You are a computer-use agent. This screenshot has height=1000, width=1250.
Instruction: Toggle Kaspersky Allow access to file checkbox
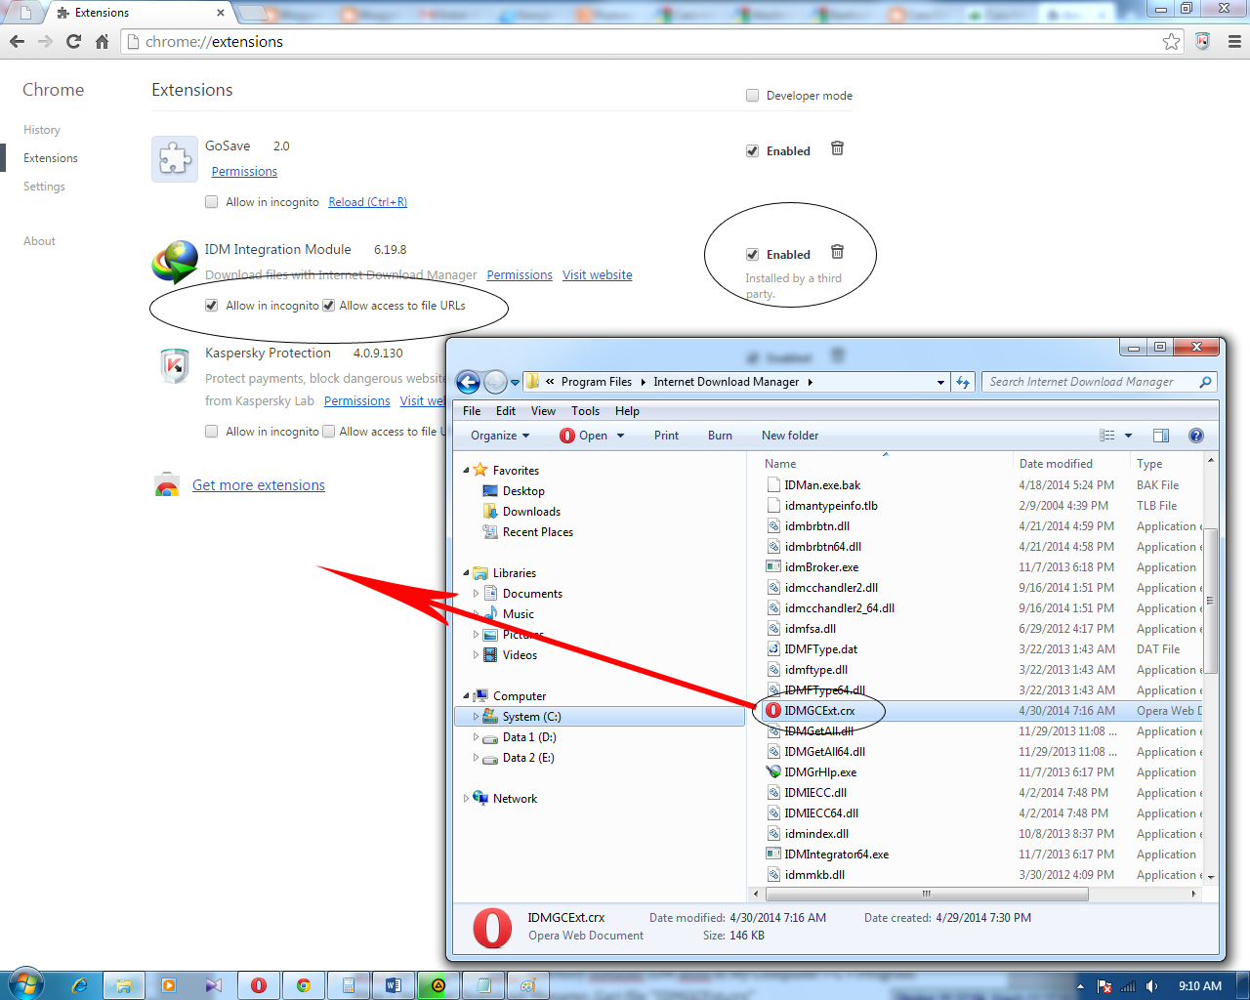tap(328, 432)
